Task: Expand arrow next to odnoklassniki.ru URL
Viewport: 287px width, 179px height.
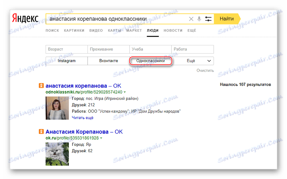Action: (x=124, y=92)
